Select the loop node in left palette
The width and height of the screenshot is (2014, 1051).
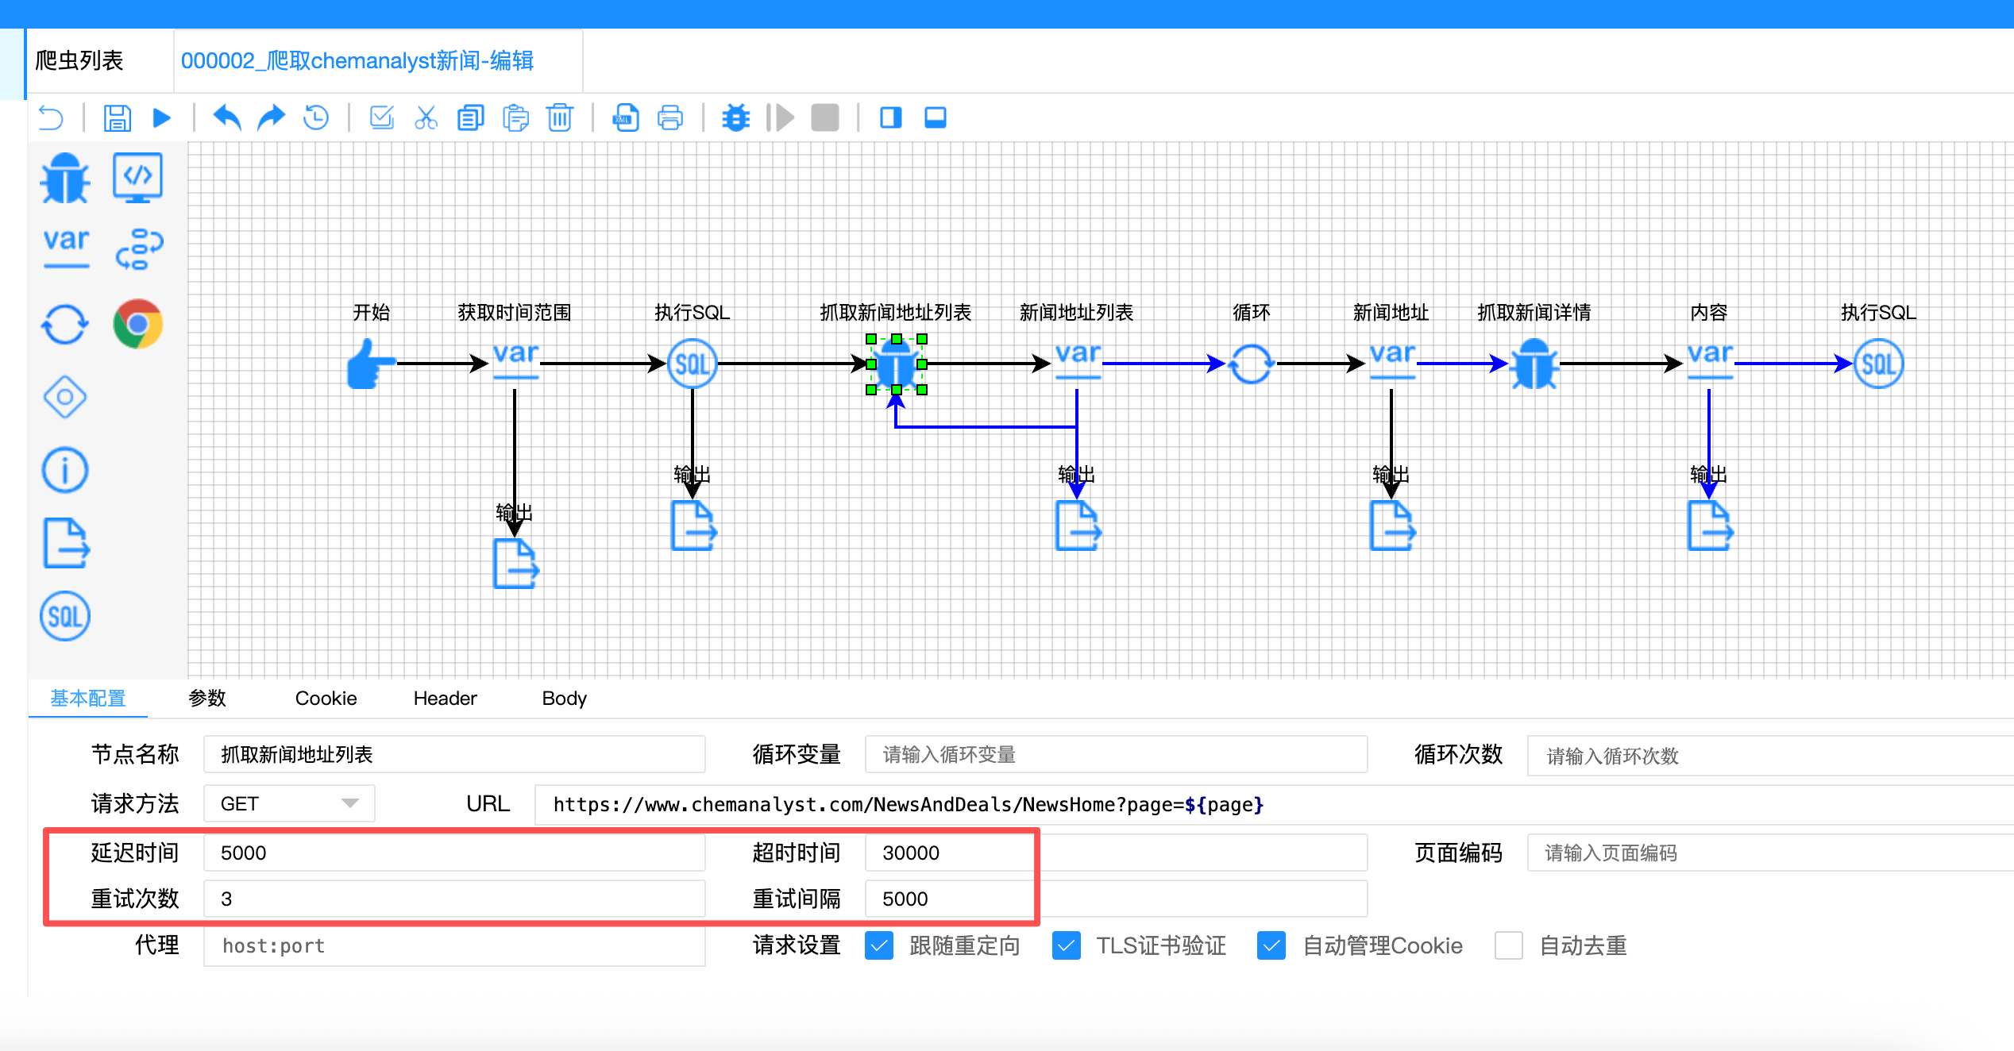pos(65,324)
